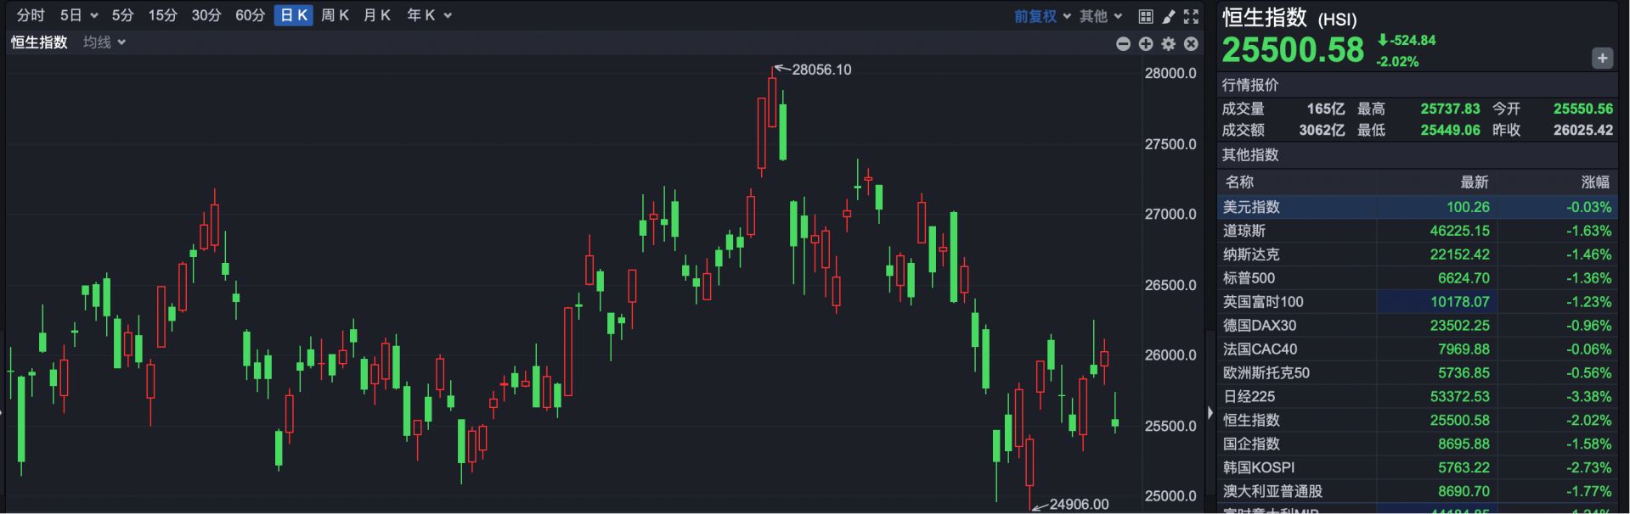Image resolution: width=1630 pixels, height=514 pixels.
Task: Open 日经225 in the index list
Action: point(1249,396)
